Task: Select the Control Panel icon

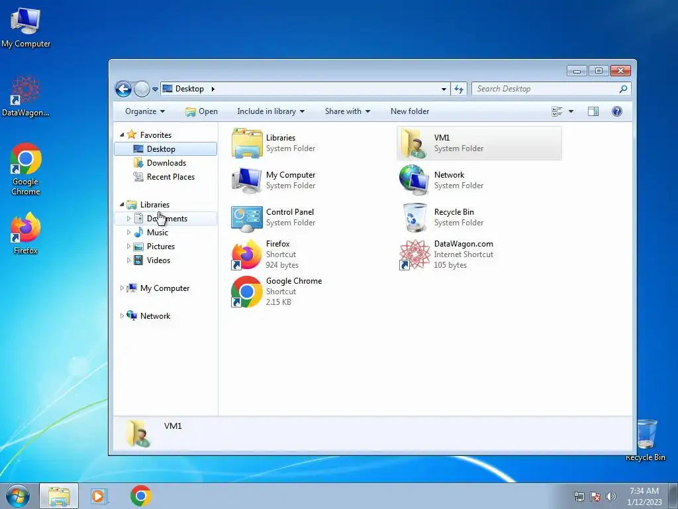Action: [247, 217]
